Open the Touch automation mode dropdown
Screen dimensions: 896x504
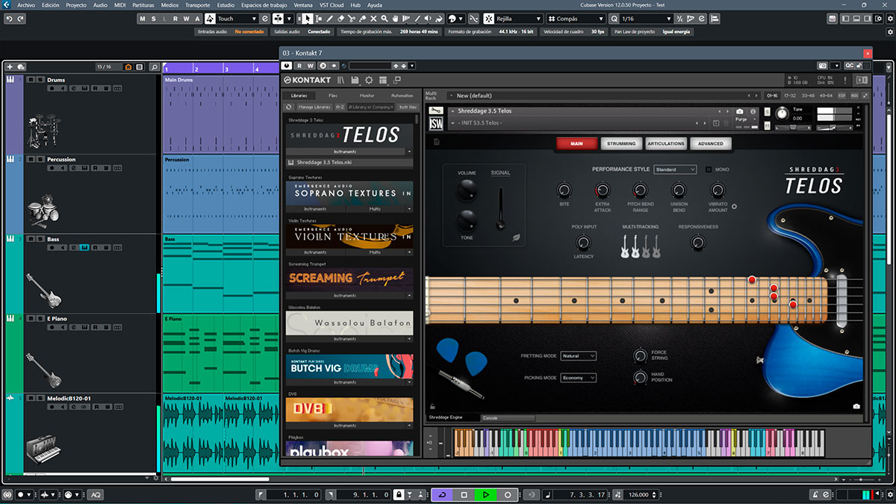point(237,19)
